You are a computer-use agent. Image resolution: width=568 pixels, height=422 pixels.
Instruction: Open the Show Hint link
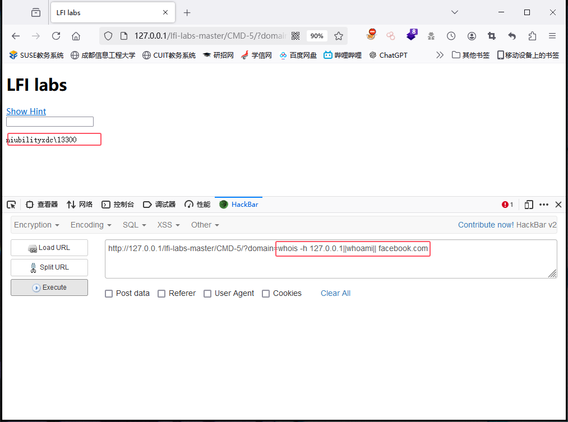pos(26,111)
